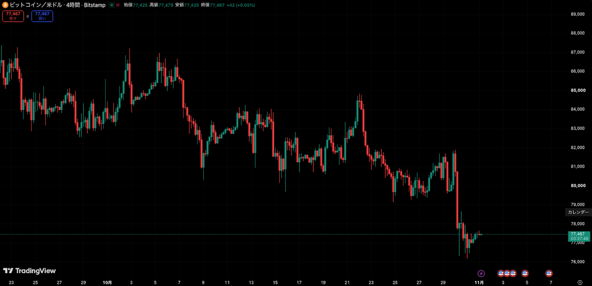
Task: Click the 87,000 price axis label
Action: (x=577, y=52)
